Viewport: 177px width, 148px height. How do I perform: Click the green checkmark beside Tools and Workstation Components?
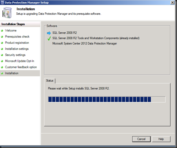pyautogui.click(x=49, y=38)
